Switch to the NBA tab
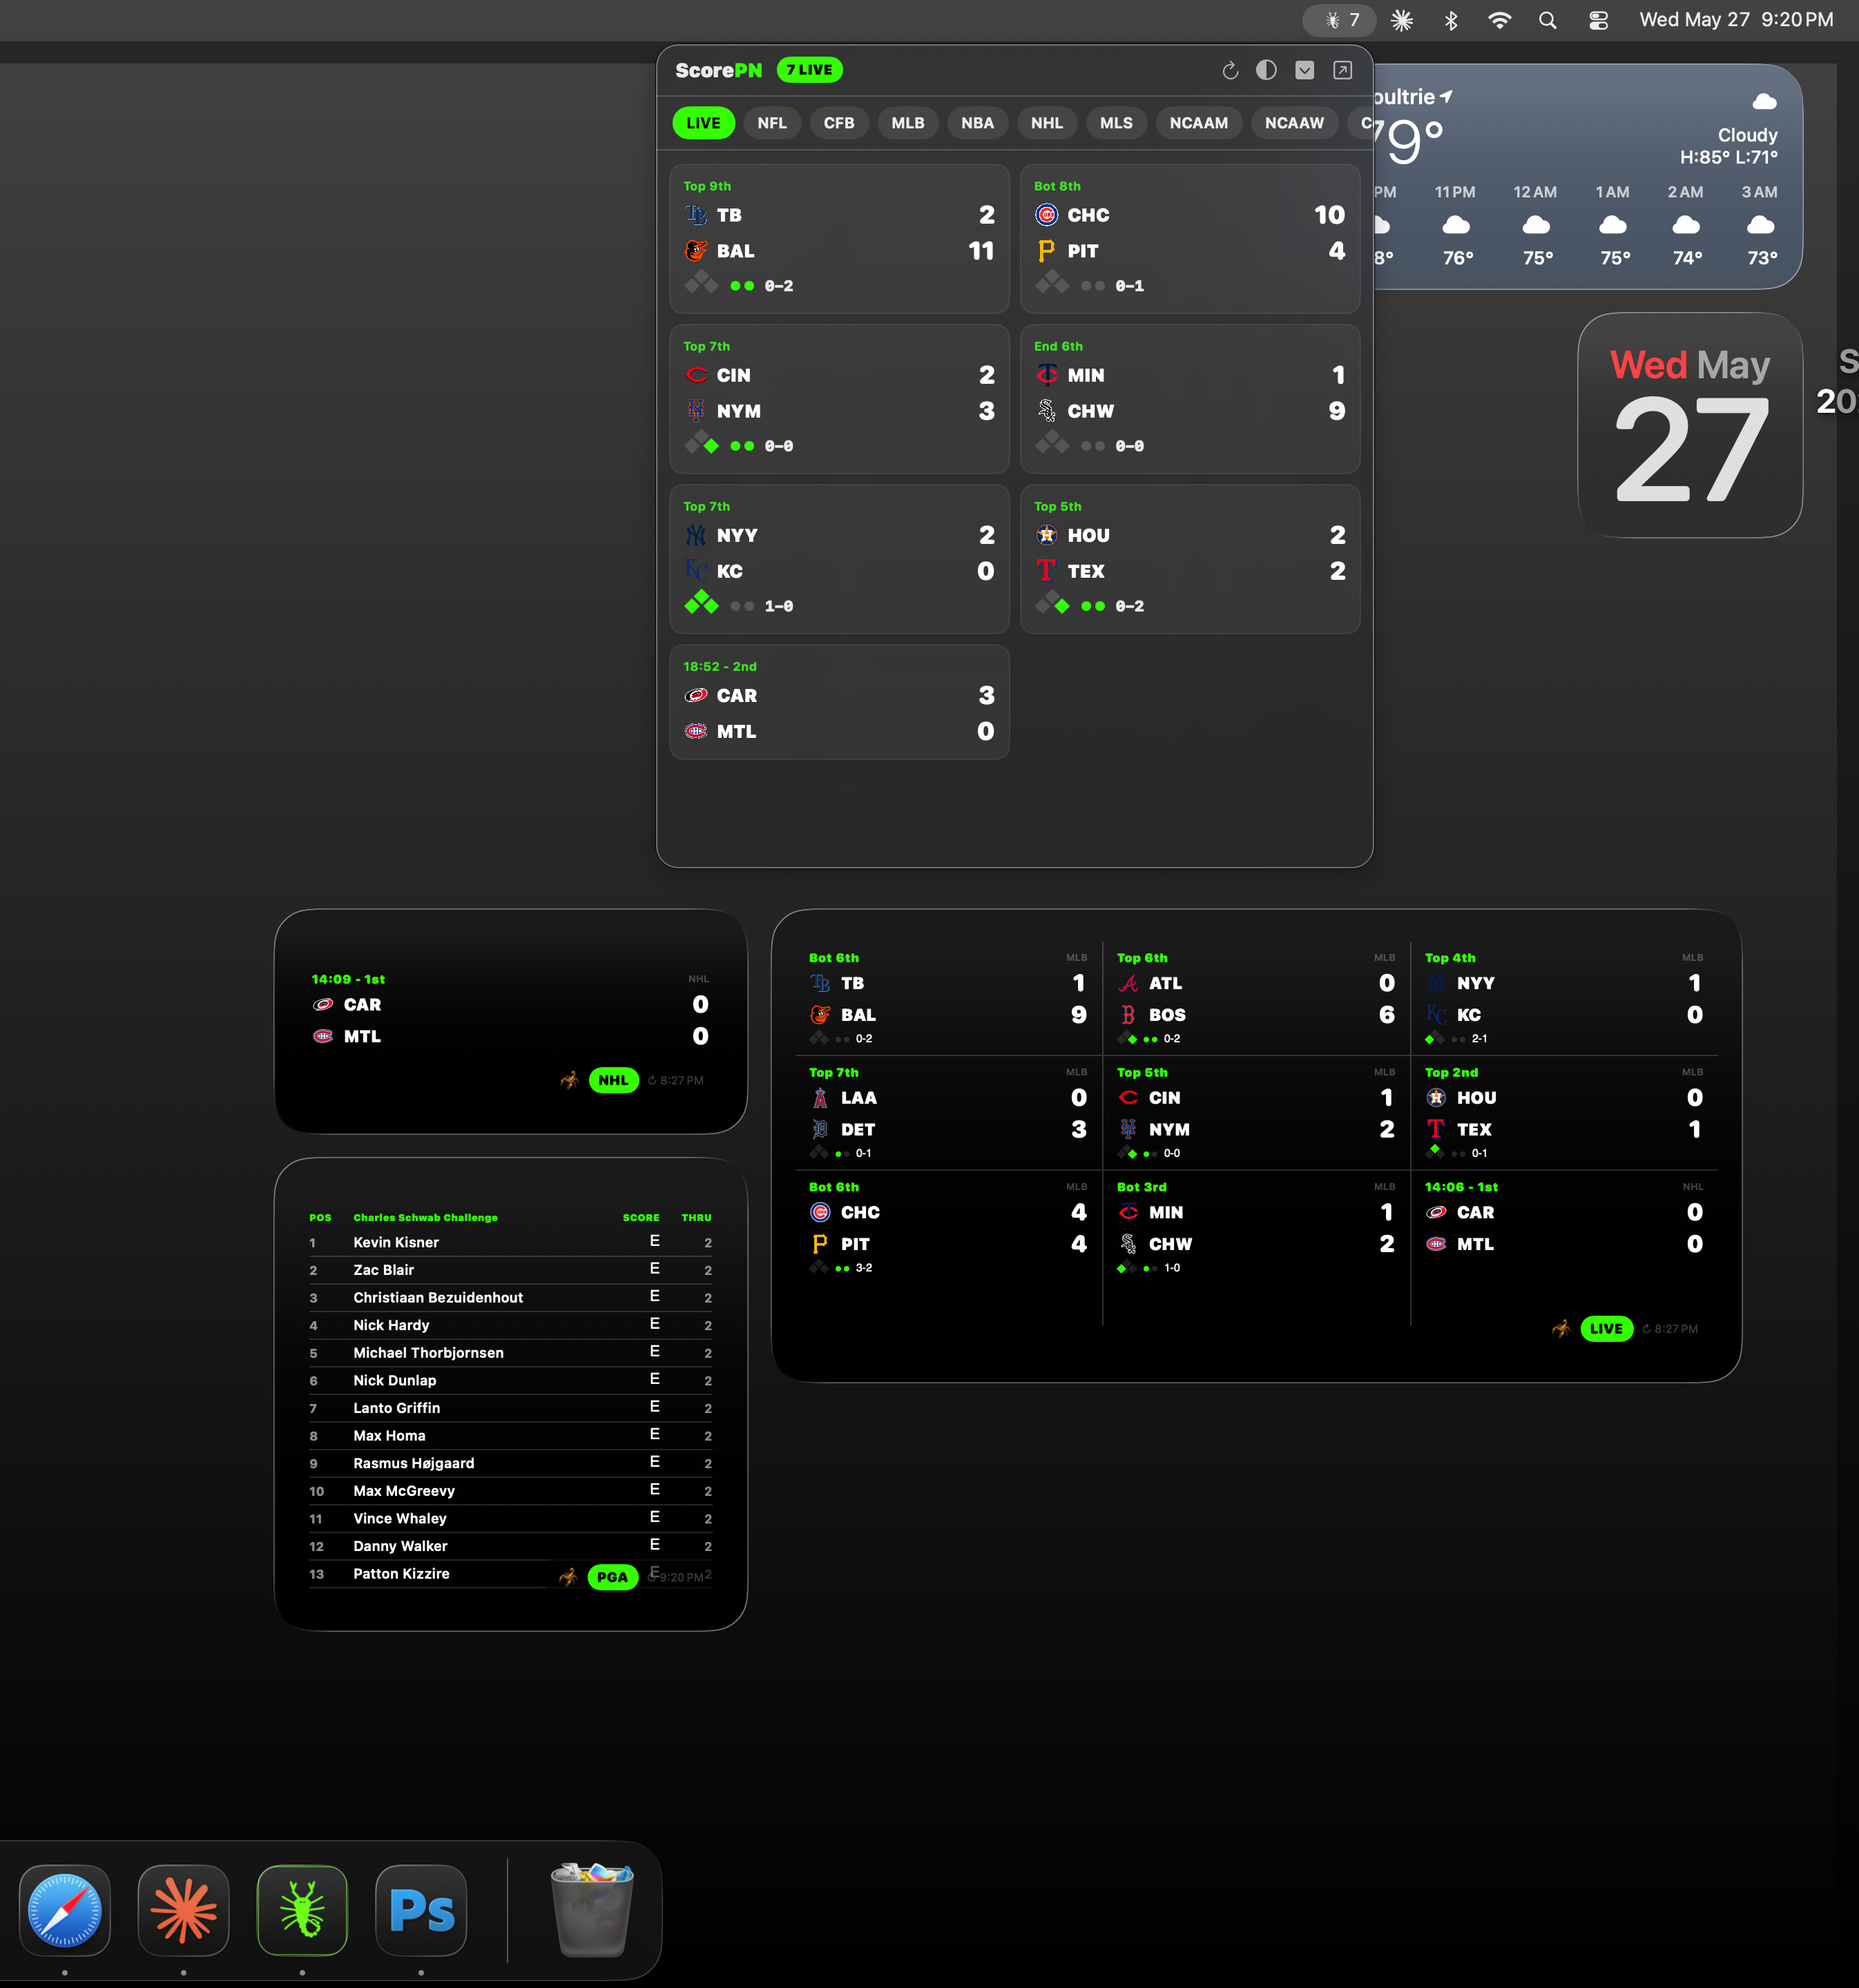The width and height of the screenshot is (1859, 1988). tap(978, 123)
